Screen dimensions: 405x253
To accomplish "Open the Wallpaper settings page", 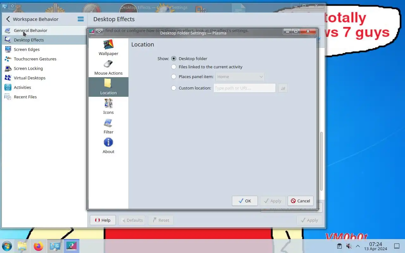I will click(108, 48).
